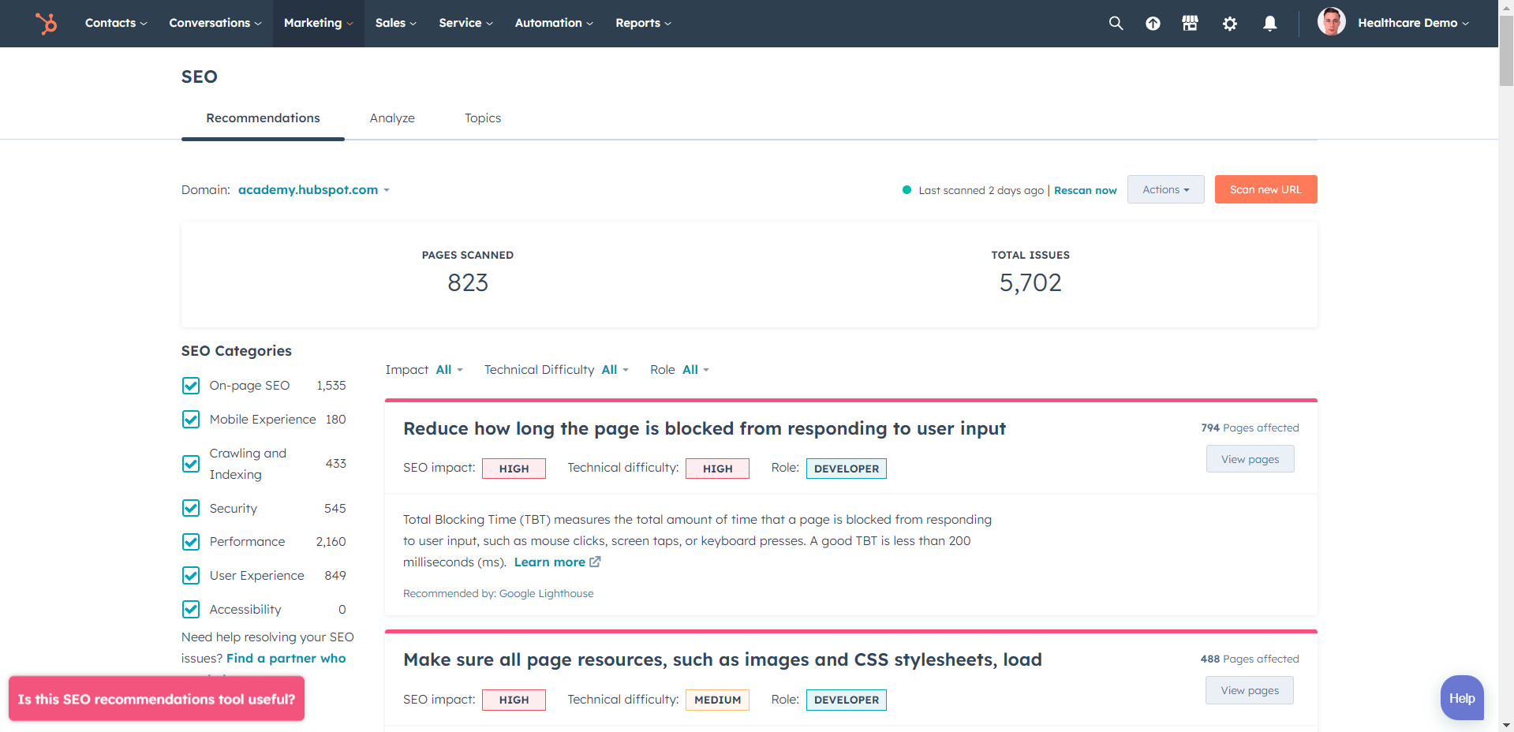Open the search magnifier in the top bar
The width and height of the screenshot is (1514, 732).
pos(1116,23)
